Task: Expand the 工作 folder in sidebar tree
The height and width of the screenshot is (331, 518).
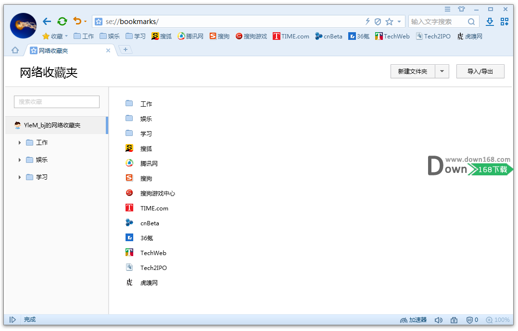Action: (x=20, y=143)
